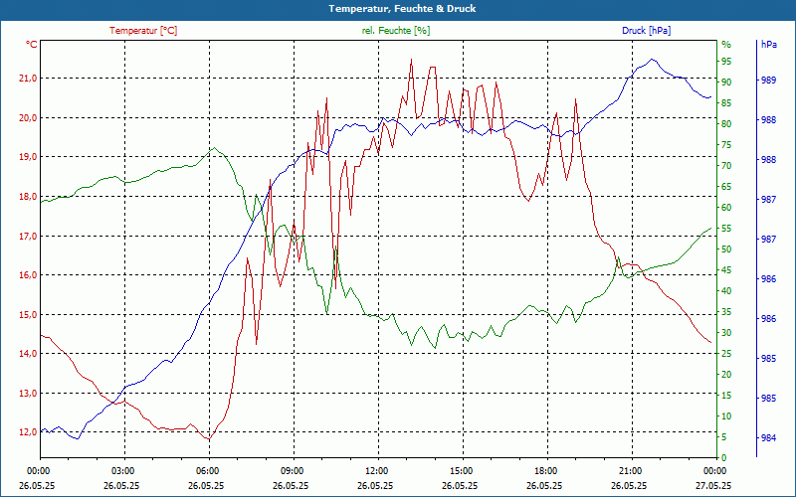Click the '15:00' time axis label
Screen dimensions: 796x497
click(461, 470)
